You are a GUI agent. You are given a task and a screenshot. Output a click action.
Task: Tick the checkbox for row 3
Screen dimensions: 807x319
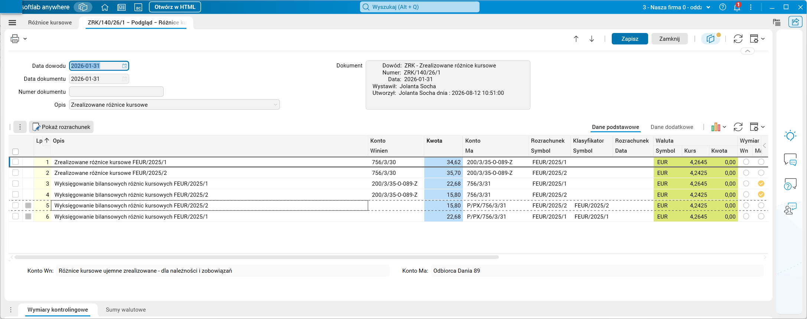15,183
